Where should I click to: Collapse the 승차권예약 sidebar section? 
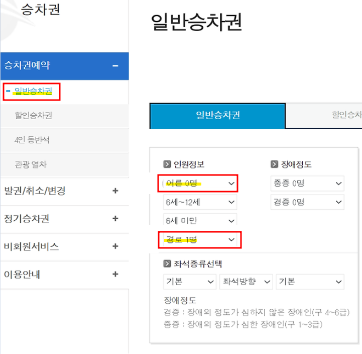[64, 66]
